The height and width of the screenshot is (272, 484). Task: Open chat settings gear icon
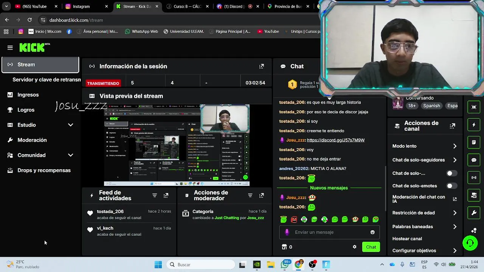(354, 247)
